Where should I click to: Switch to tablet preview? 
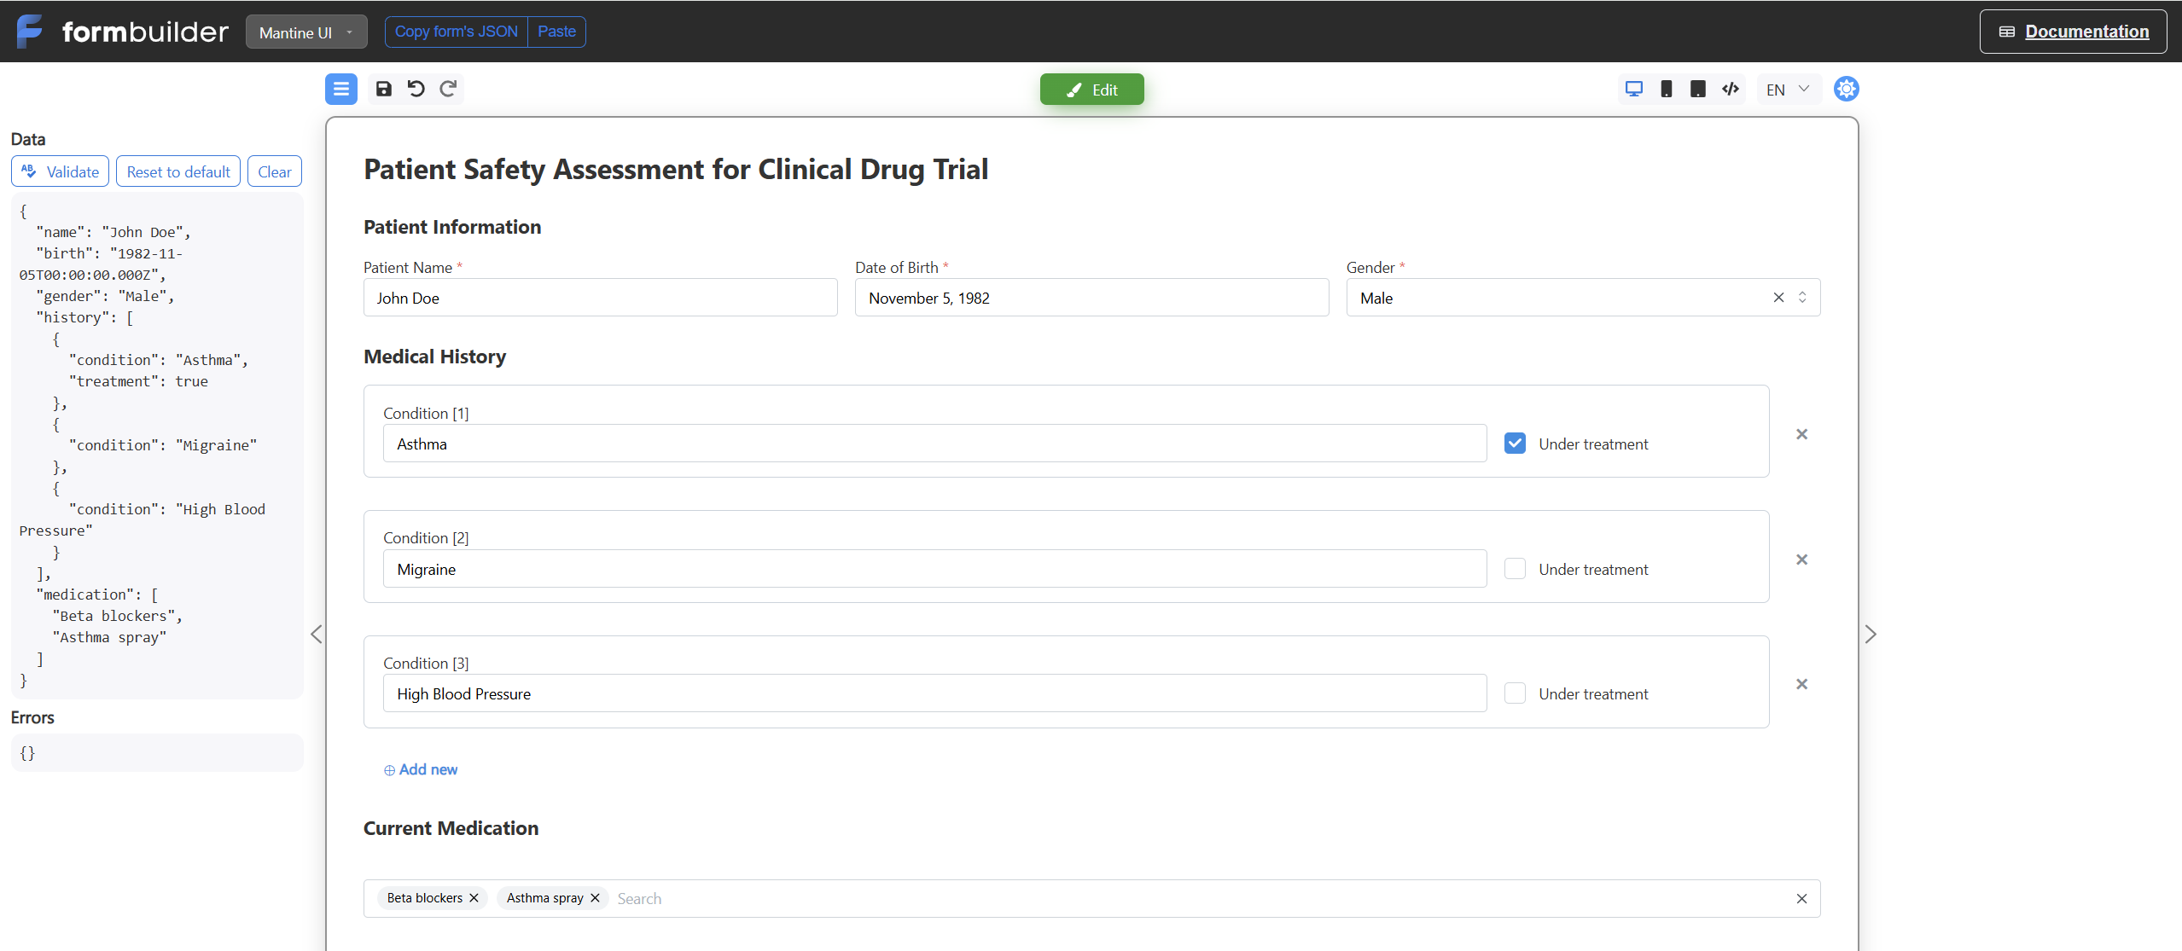tap(1698, 89)
